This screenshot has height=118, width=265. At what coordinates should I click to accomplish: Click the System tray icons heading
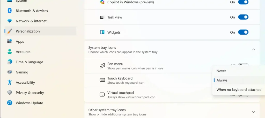click(x=102, y=48)
